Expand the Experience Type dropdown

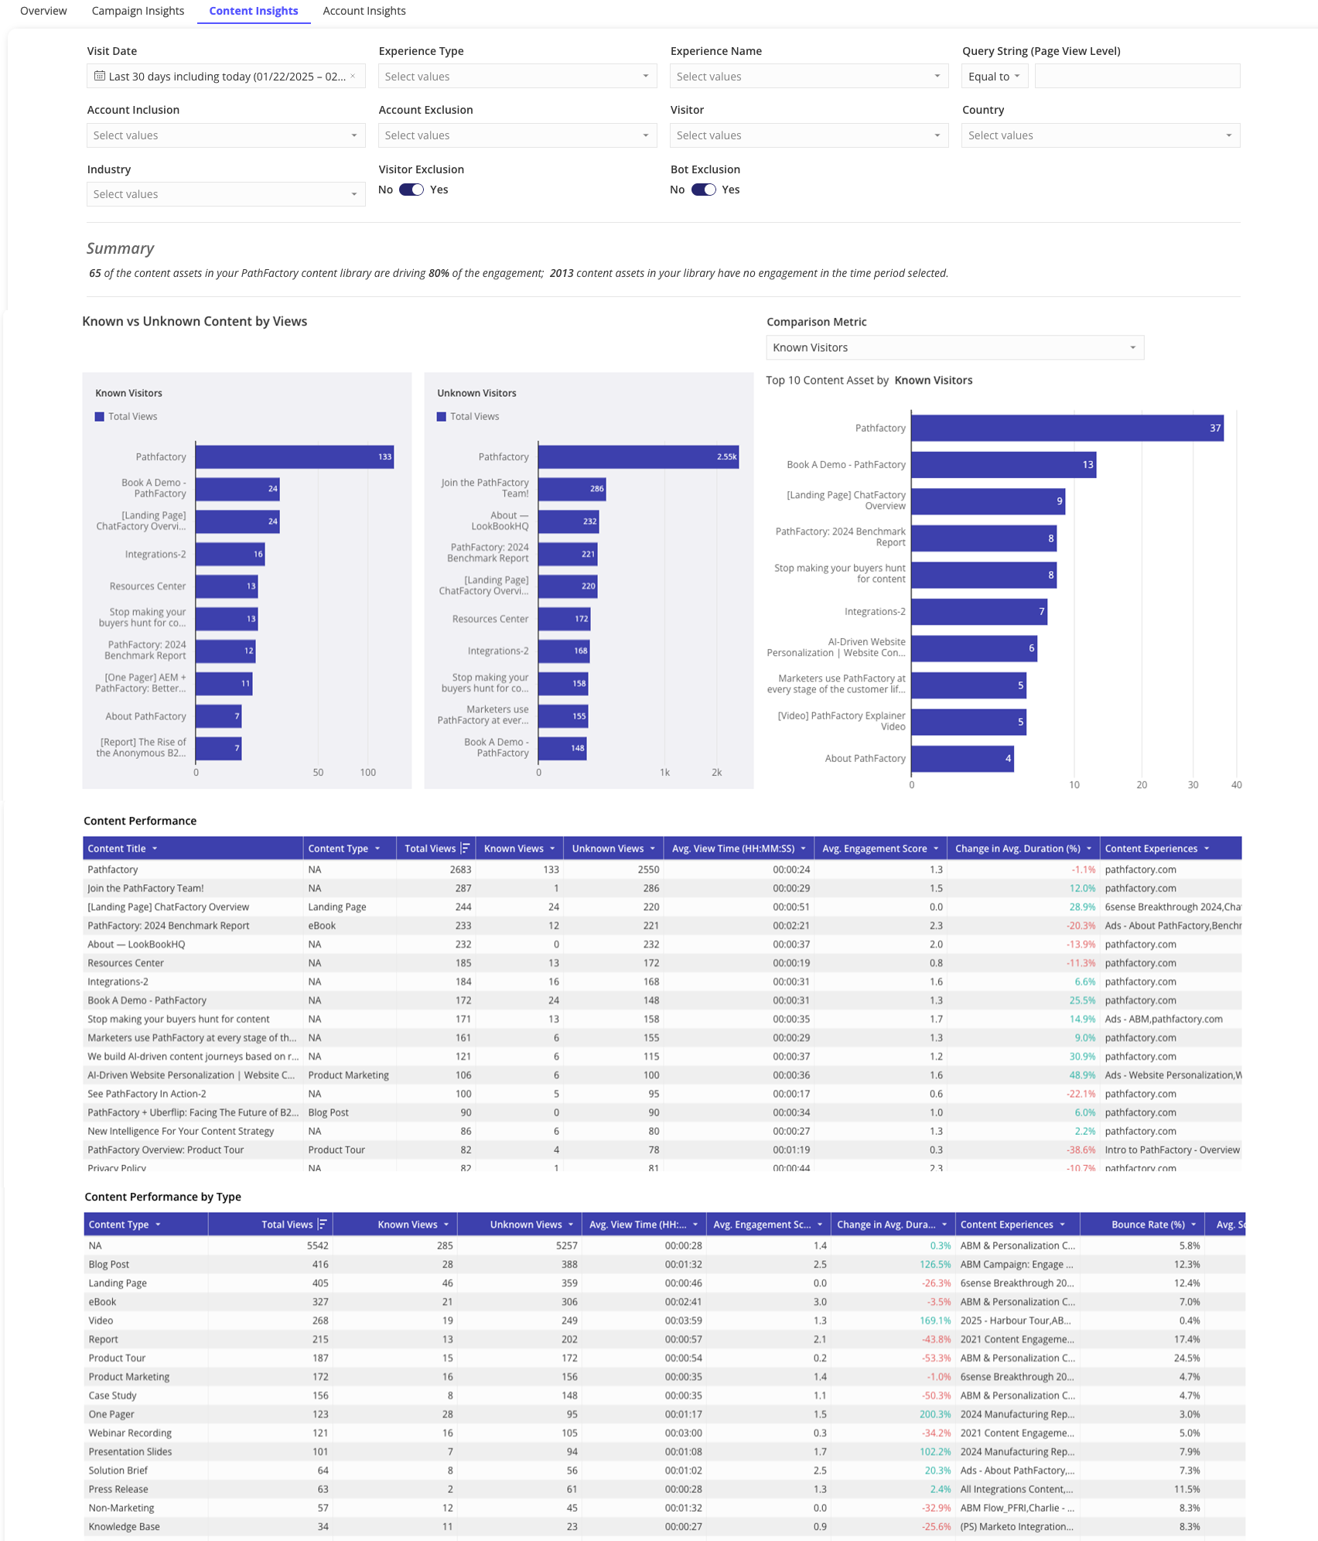[517, 76]
